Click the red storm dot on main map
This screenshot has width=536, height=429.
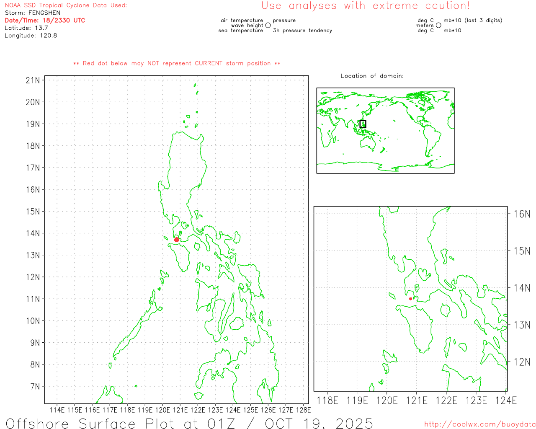click(177, 240)
